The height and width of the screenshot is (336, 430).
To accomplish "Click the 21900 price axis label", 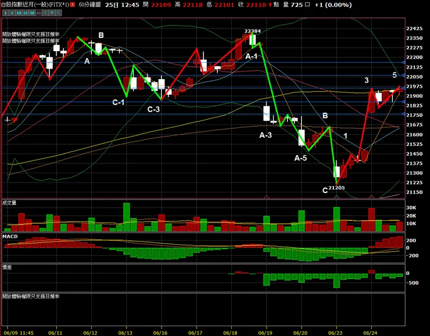I will tap(414, 96).
